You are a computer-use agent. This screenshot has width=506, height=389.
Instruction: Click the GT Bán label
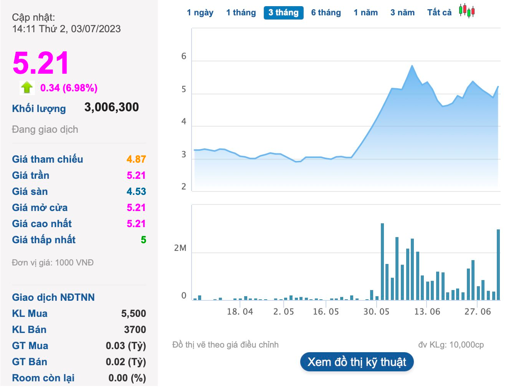(30, 362)
